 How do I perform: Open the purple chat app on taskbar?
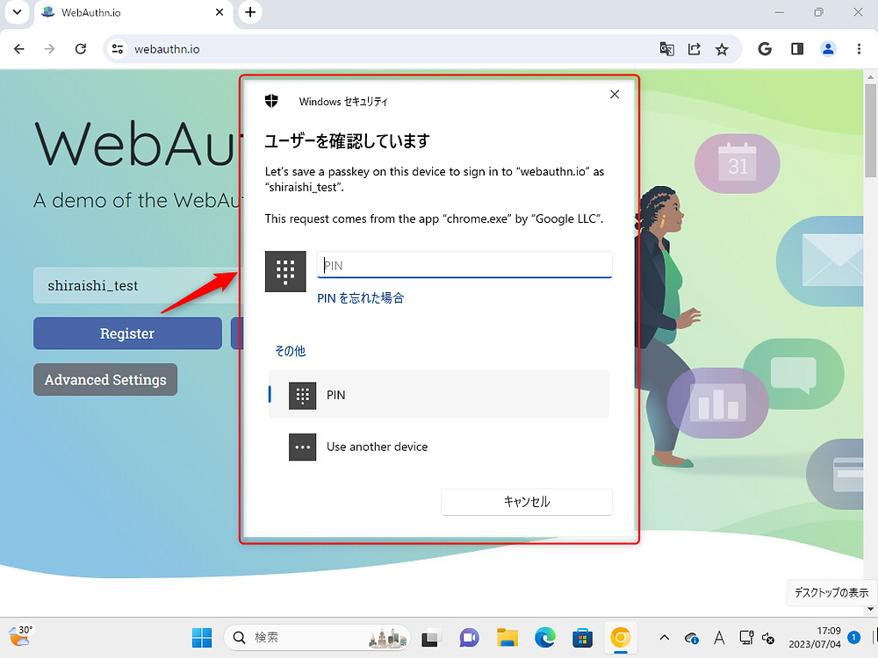click(469, 637)
